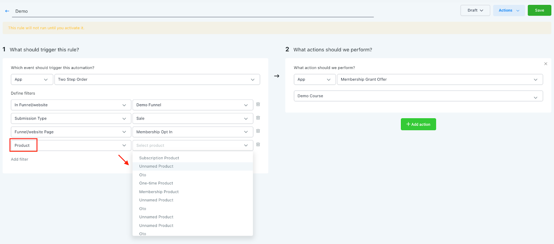Open the Two Step Order event dropdown
This screenshot has width=554, height=244.
[x=157, y=80]
